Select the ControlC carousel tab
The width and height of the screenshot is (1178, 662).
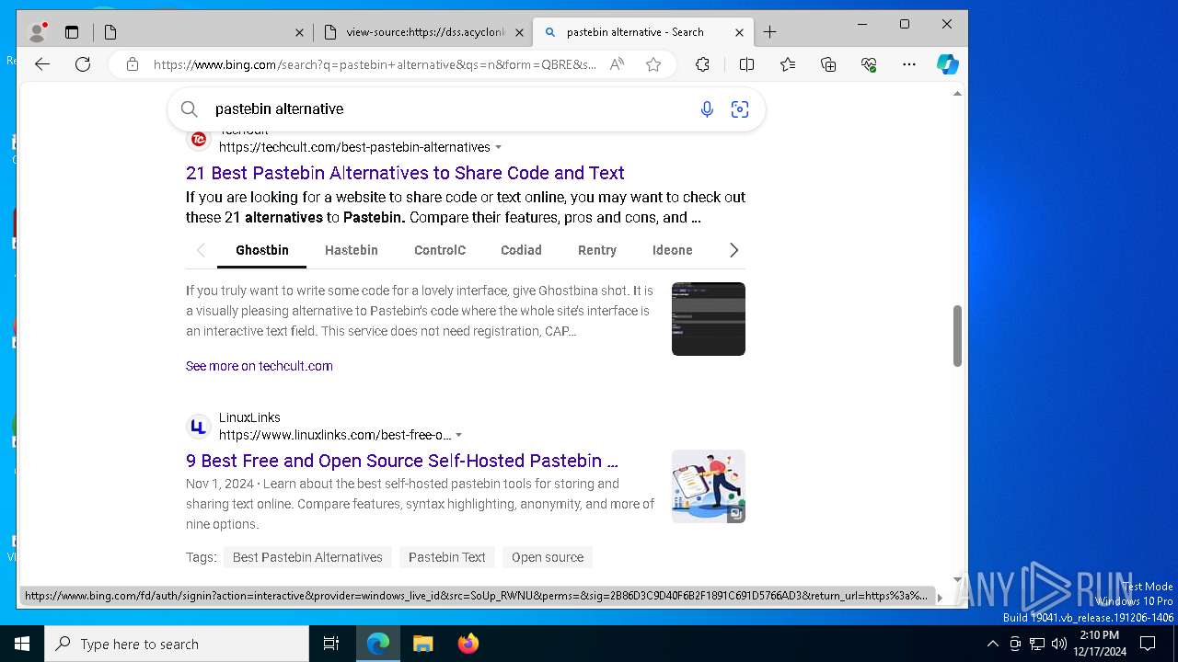[x=440, y=250]
